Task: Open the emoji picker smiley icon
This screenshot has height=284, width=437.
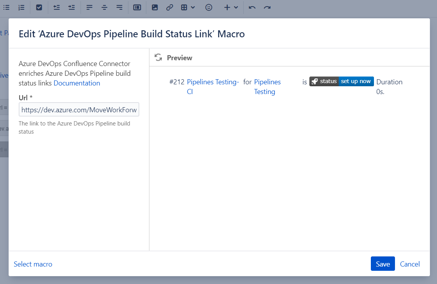Action: click(209, 7)
